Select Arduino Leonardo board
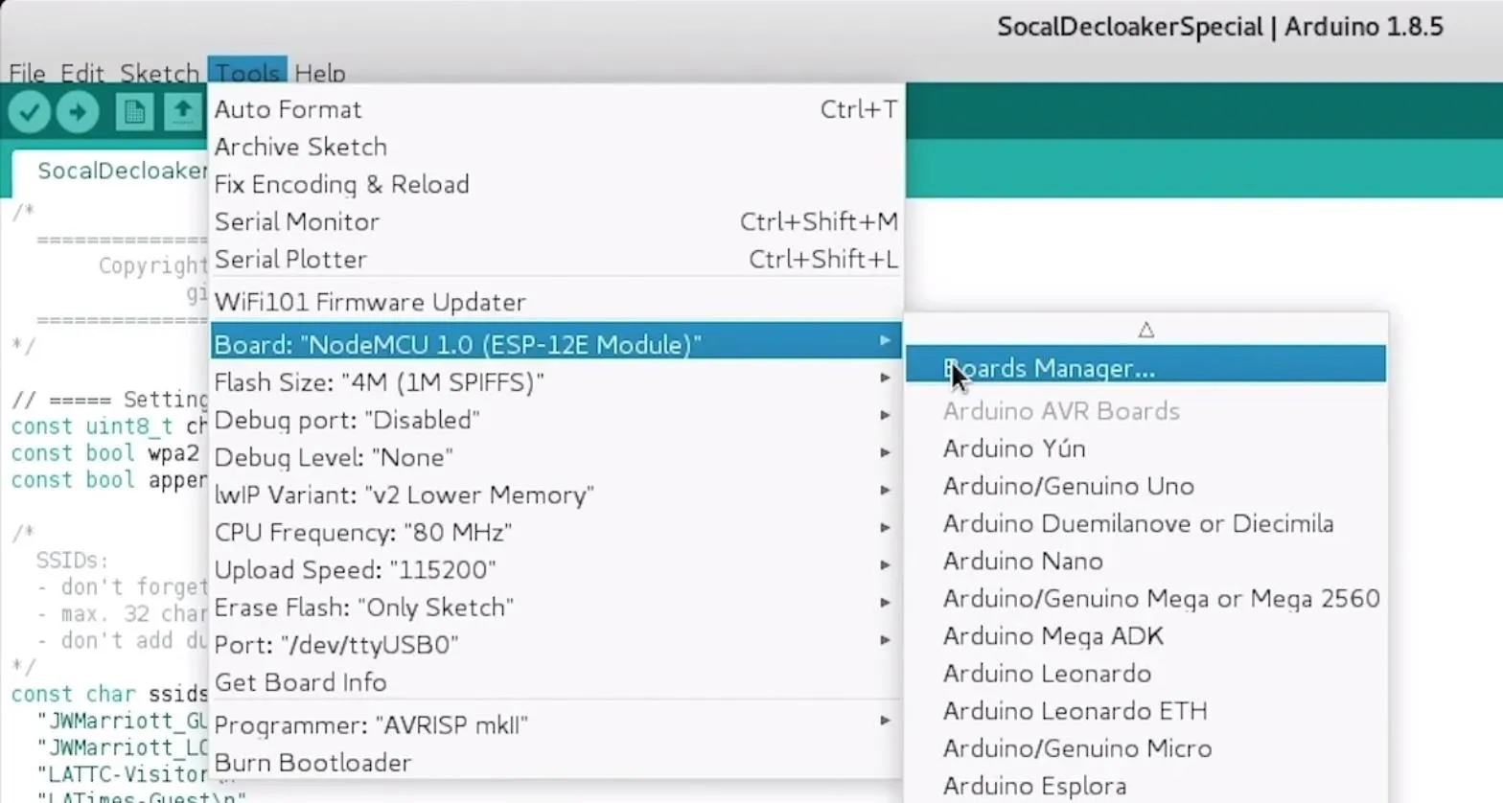 tap(1145, 673)
